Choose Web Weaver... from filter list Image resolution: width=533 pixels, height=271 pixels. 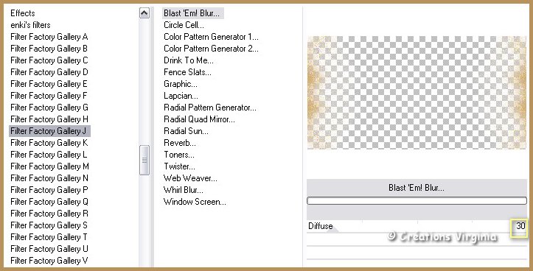[190, 178]
